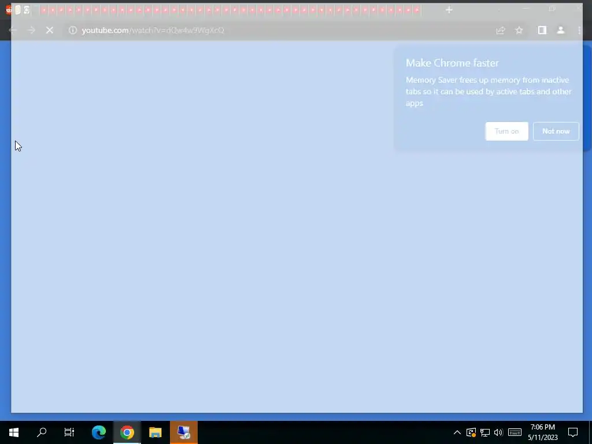Open Windows Start menu
Screen dimensions: 592x444
(14, 432)
